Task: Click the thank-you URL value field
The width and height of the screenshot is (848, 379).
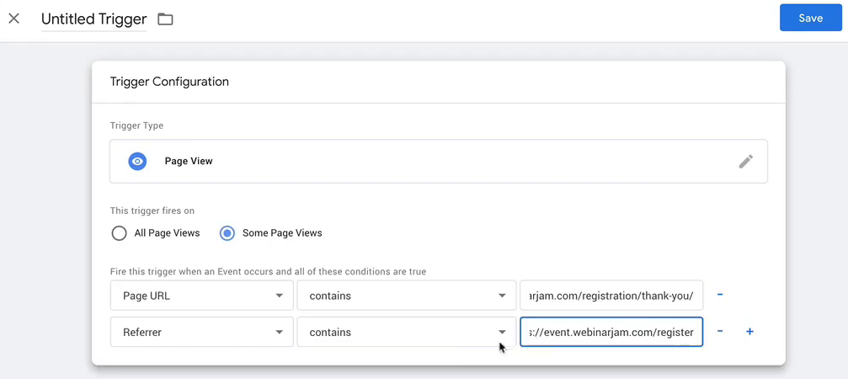Action: 611,296
